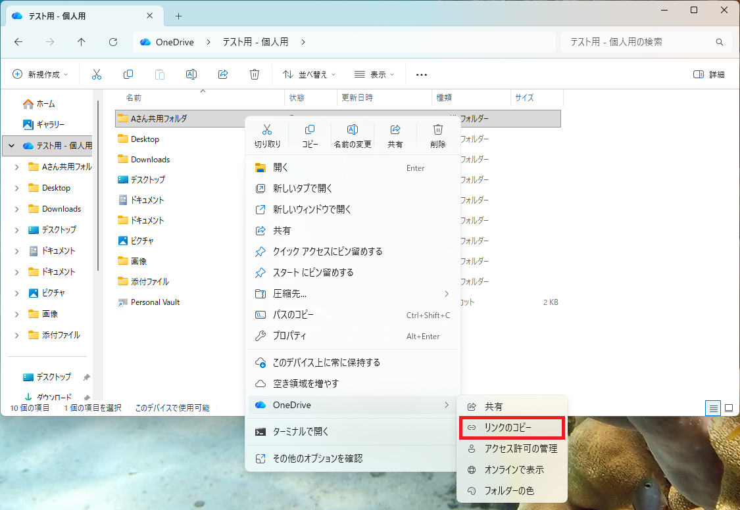This screenshot has width=740, height=510.
Task: Switch to details list view icon in status bar
Action: (712, 408)
